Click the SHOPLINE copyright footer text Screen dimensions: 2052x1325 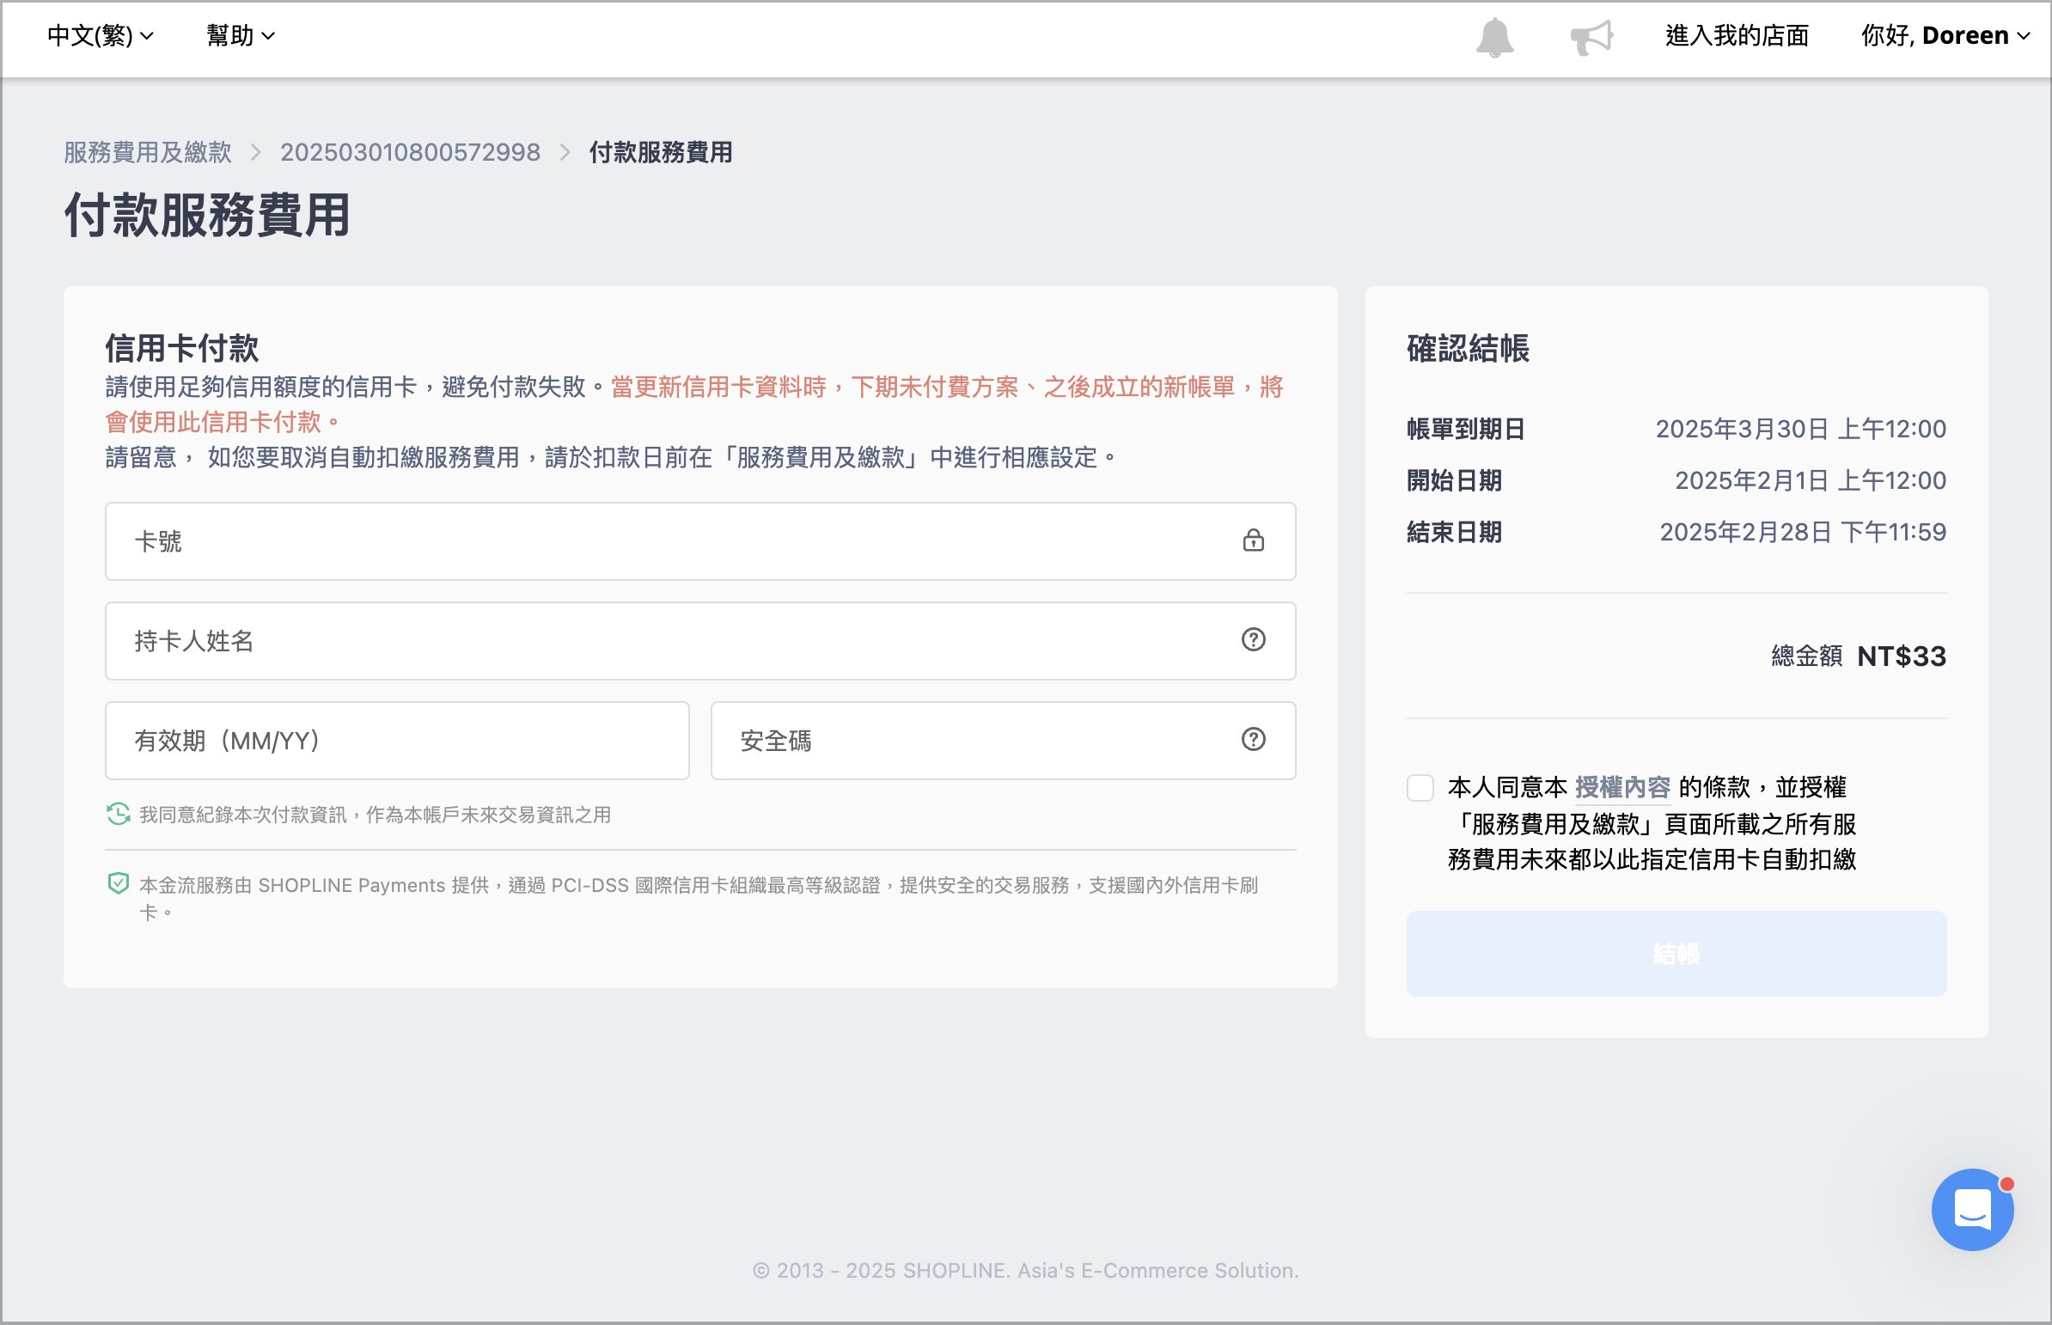point(1025,1270)
